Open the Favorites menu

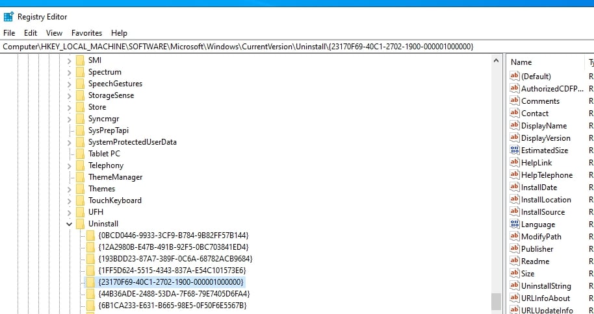tap(86, 33)
